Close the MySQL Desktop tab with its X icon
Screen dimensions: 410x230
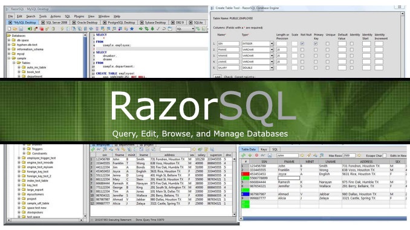click(10, 22)
